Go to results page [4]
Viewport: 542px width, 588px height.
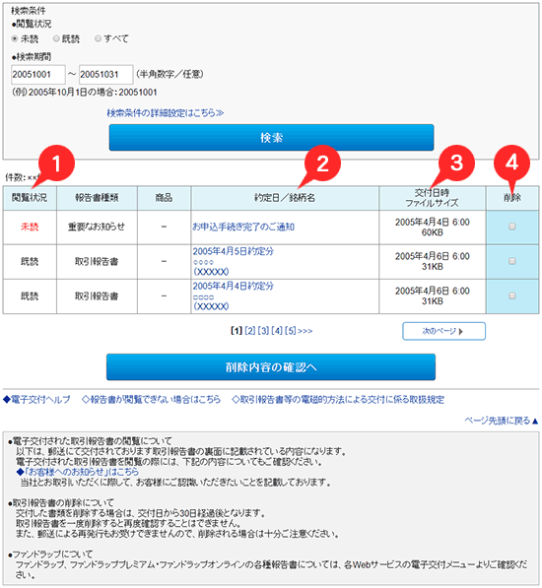tap(277, 331)
